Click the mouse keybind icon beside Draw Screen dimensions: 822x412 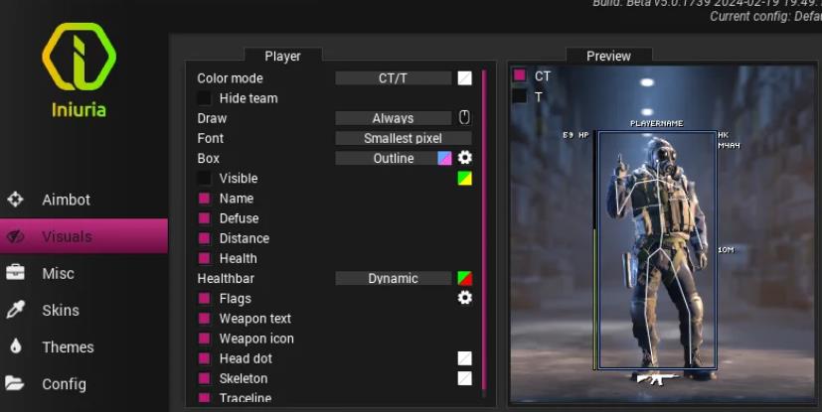(464, 118)
